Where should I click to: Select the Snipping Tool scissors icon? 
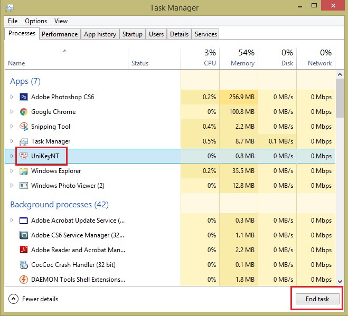[x=24, y=127]
